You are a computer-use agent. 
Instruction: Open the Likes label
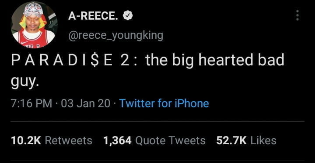[x=263, y=140]
